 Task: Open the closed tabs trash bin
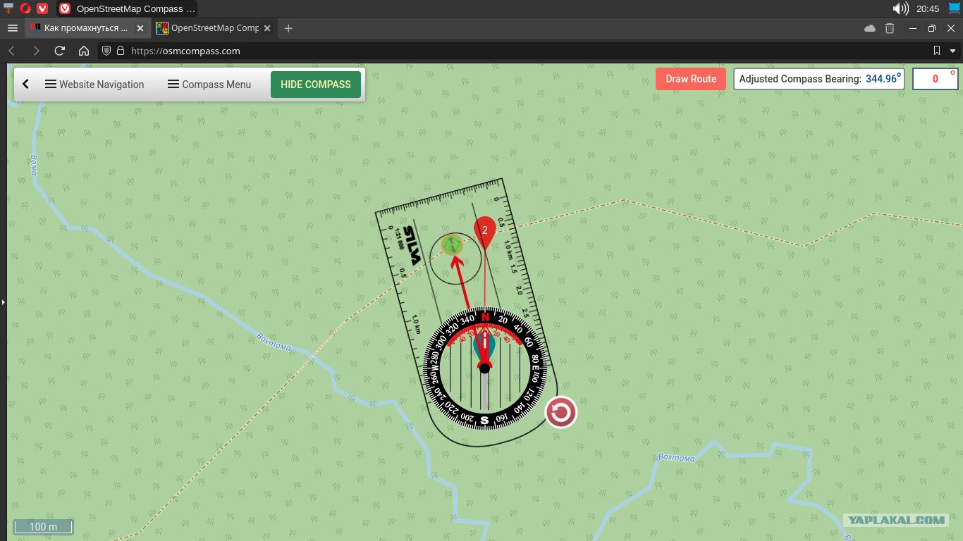890,28
